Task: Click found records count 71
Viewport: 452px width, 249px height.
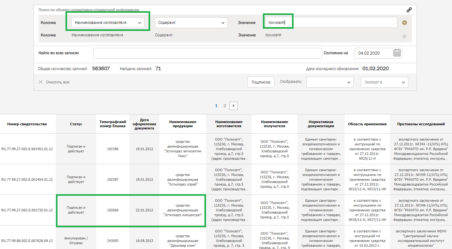Action: (158, 69)
